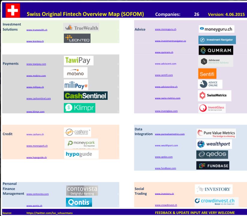Click the orange Sentifi logo
Screen dimensions: 247x216
tap(207, 73)
